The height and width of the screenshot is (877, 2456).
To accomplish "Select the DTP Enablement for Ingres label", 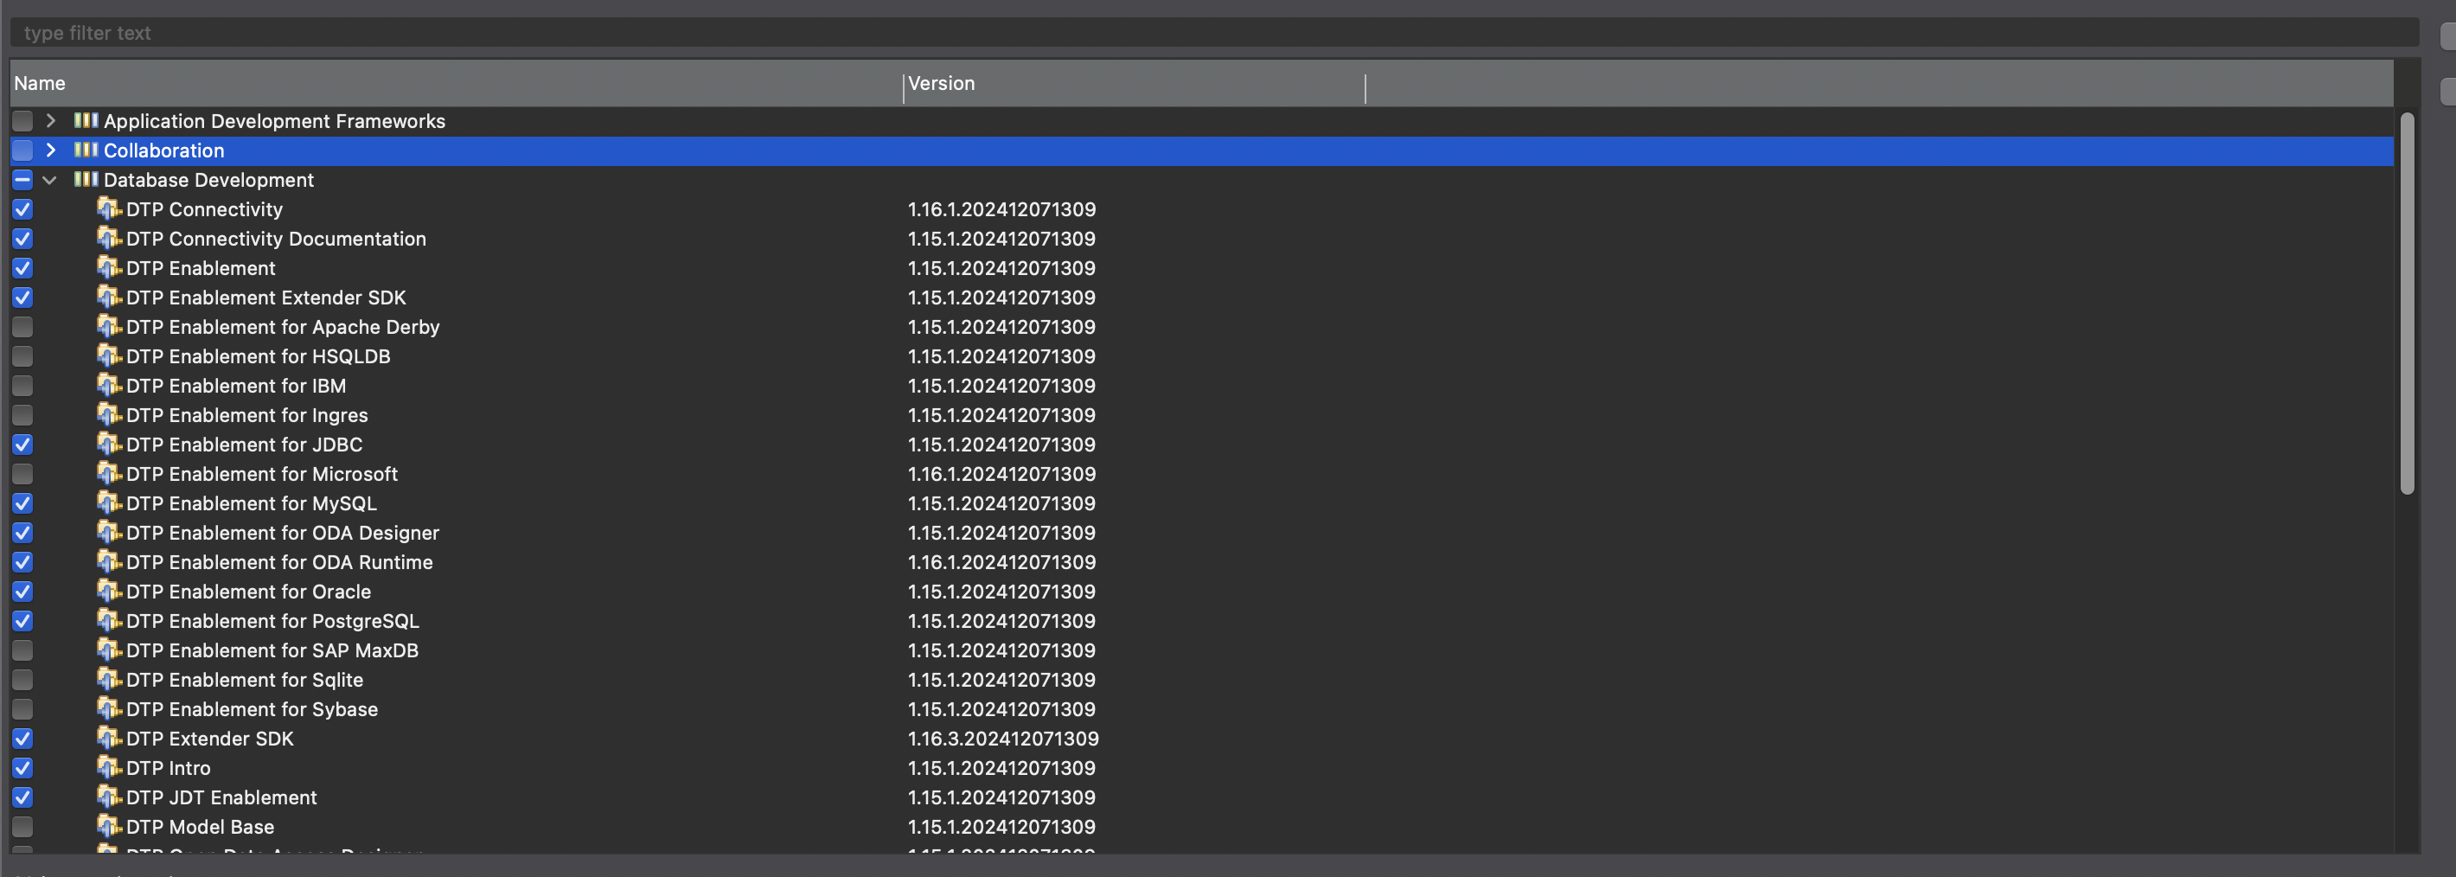I will 247,416.
